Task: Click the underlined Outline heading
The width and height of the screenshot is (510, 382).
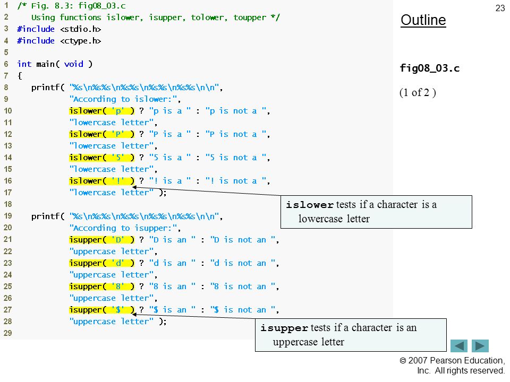Action: [423, 20]
